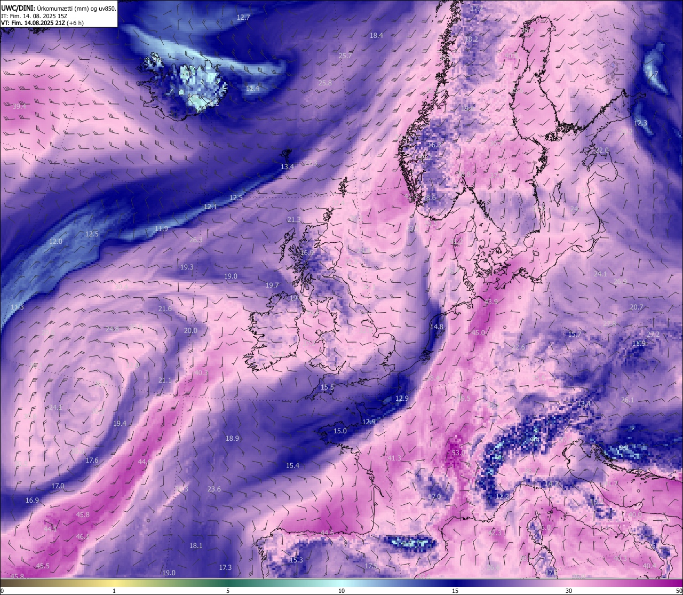Click the 40.0 value label

point(634,514)
